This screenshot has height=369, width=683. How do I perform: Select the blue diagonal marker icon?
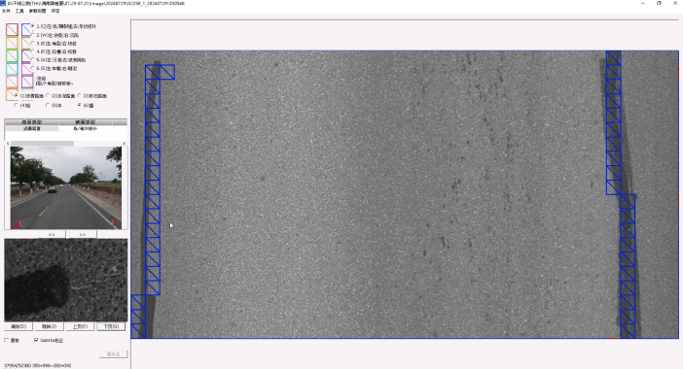pyautogui.click(x=26, y=29)
